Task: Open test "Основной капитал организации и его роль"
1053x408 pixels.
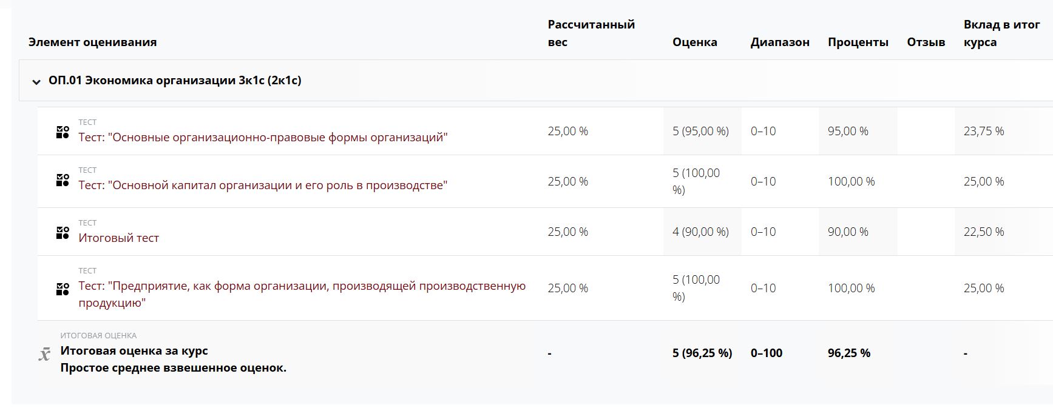Action: point(262,186)
